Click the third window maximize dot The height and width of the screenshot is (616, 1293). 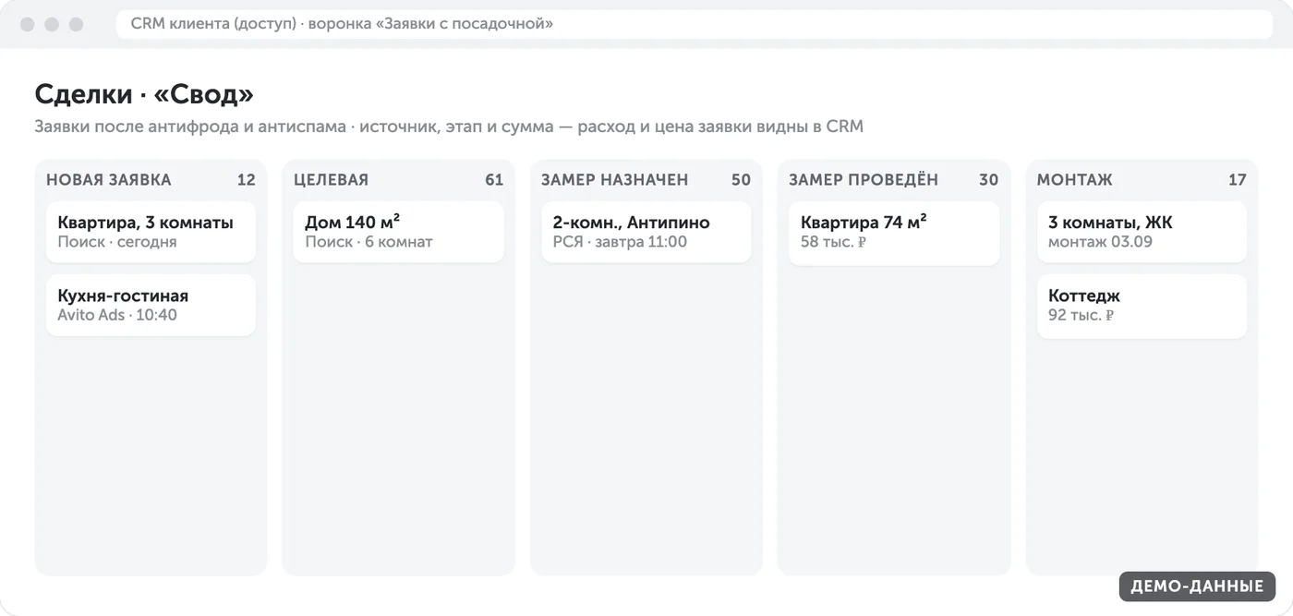(76, 24)
